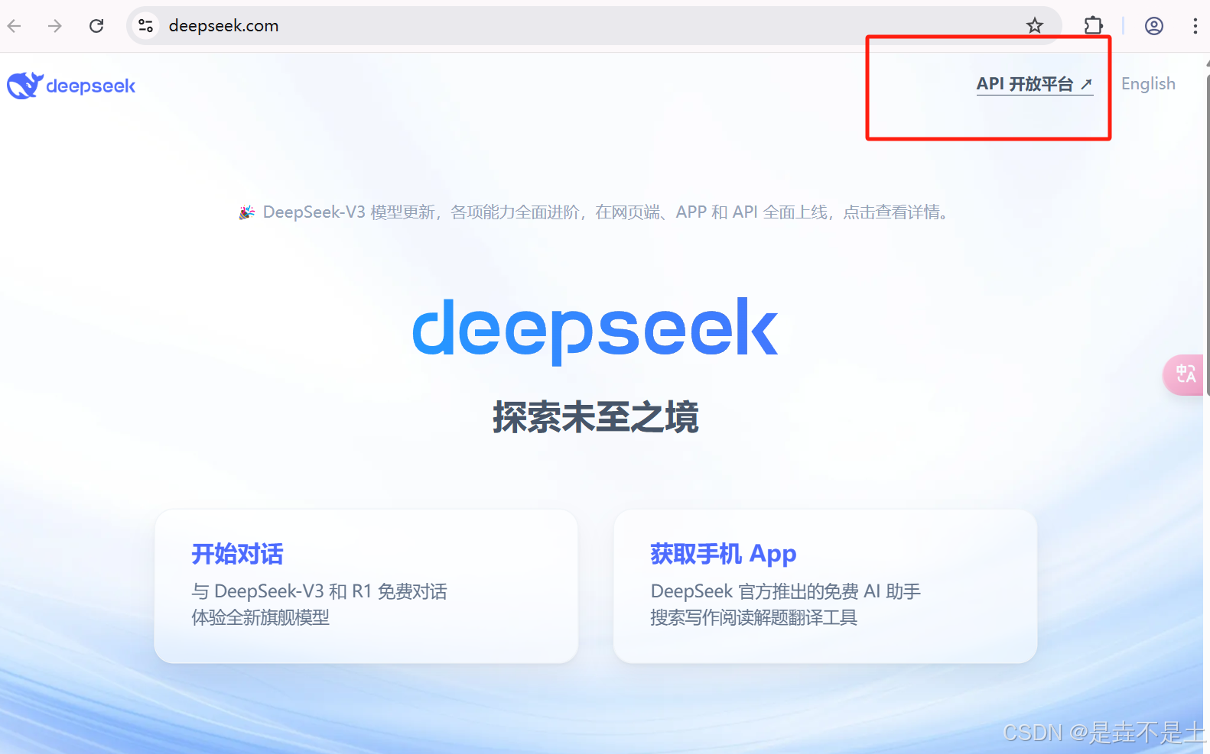Reload the deepseek.com page
The height and width of the screenshot is (754, 1210).
(x=96, y=26)
